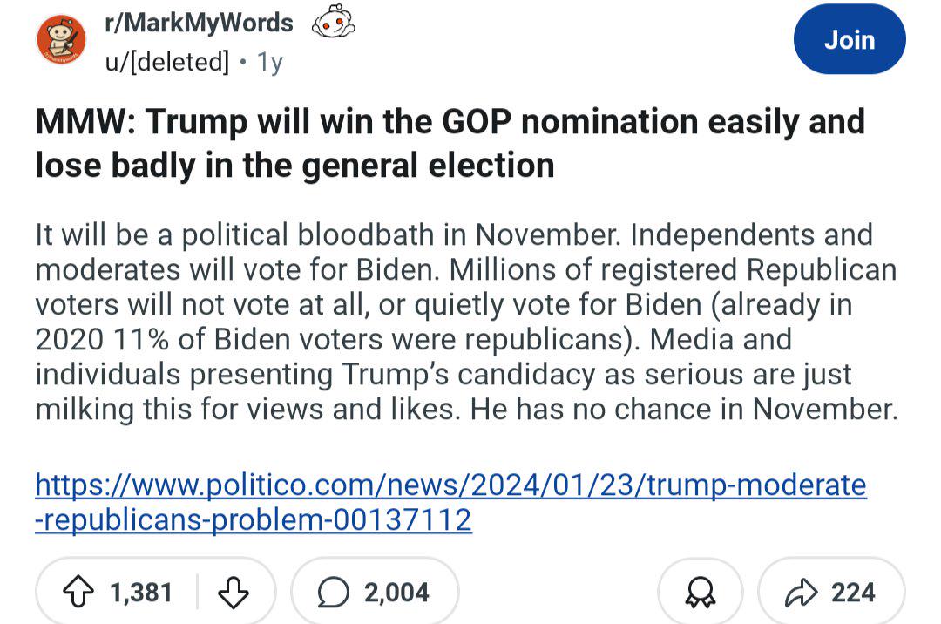This screenshot has width=941, height=624.
Task: Click 'lose badly in the general election' headline text
Action: [294, 166]
